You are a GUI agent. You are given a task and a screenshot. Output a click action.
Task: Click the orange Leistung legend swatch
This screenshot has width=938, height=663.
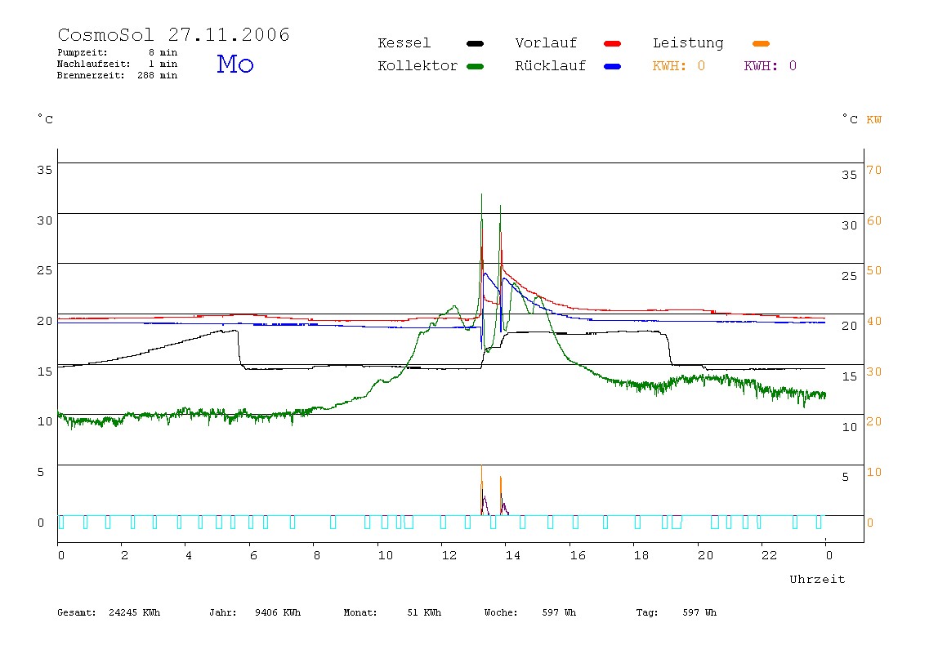pos(761,43)
